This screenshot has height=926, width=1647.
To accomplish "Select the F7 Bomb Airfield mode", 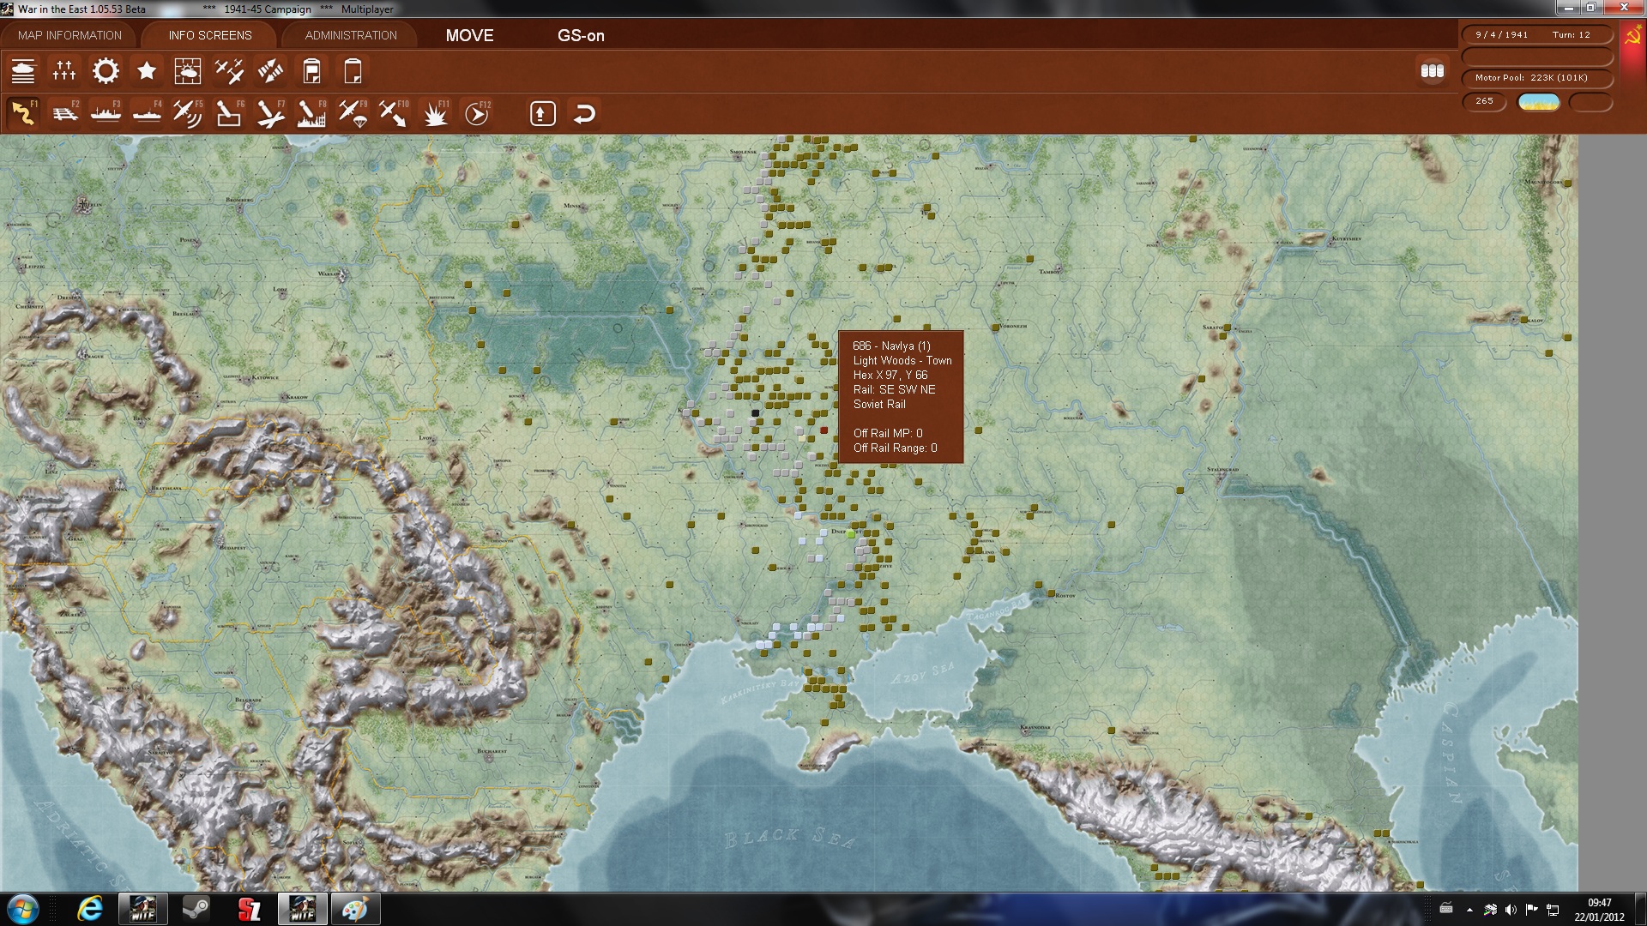I will point(270,113).
